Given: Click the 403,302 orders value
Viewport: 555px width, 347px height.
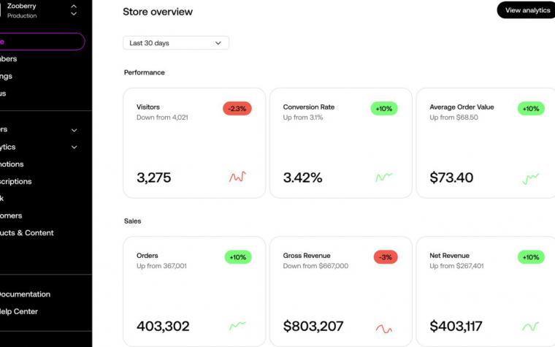Looking at the screenshot, I should tap(163, 326).
